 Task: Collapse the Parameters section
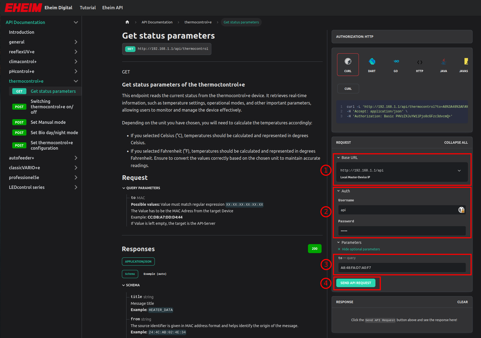point(349,242)
